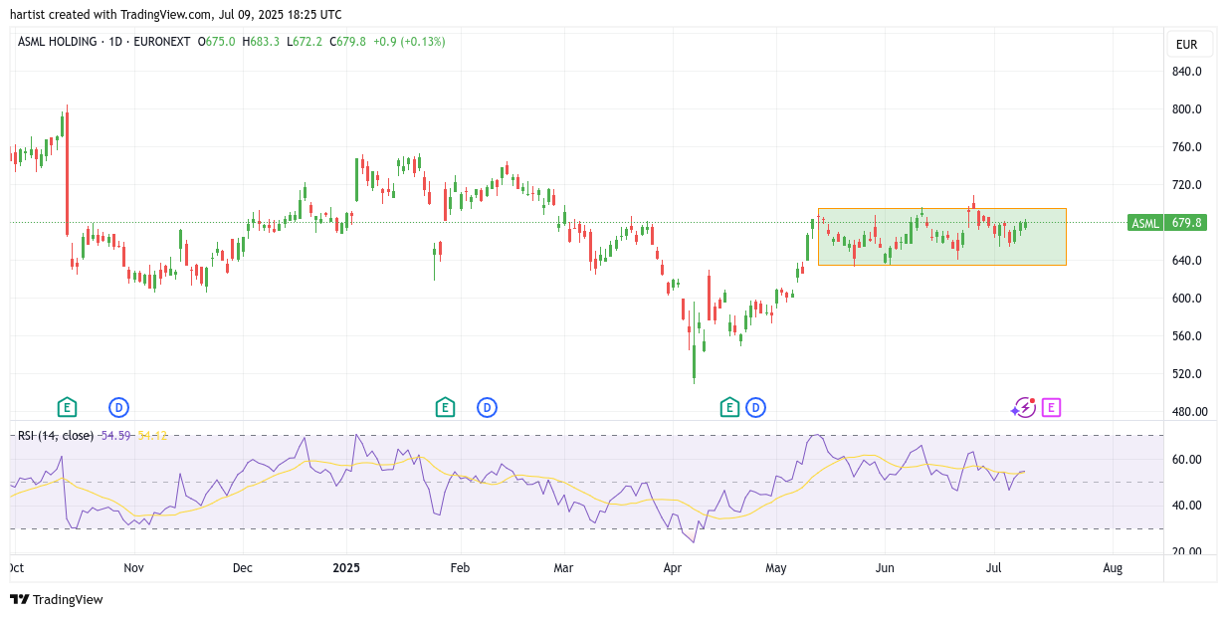Click the Oct label on time axis
The width and height of the screenshot is (1227, 617).
pyautogui.click(x=16, y=568)
